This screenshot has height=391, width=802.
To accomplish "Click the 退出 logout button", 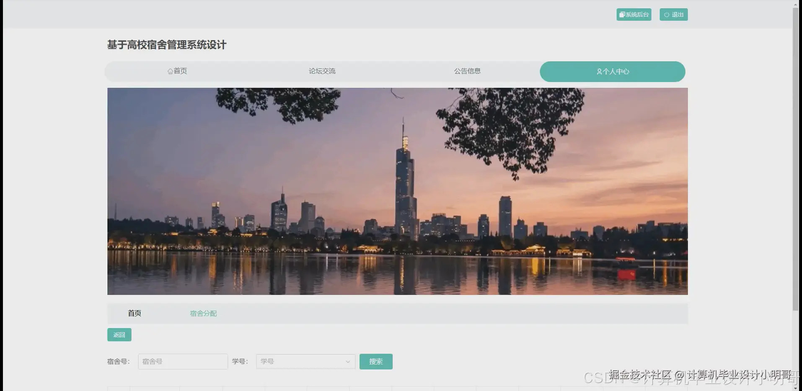I will point(673,15).
